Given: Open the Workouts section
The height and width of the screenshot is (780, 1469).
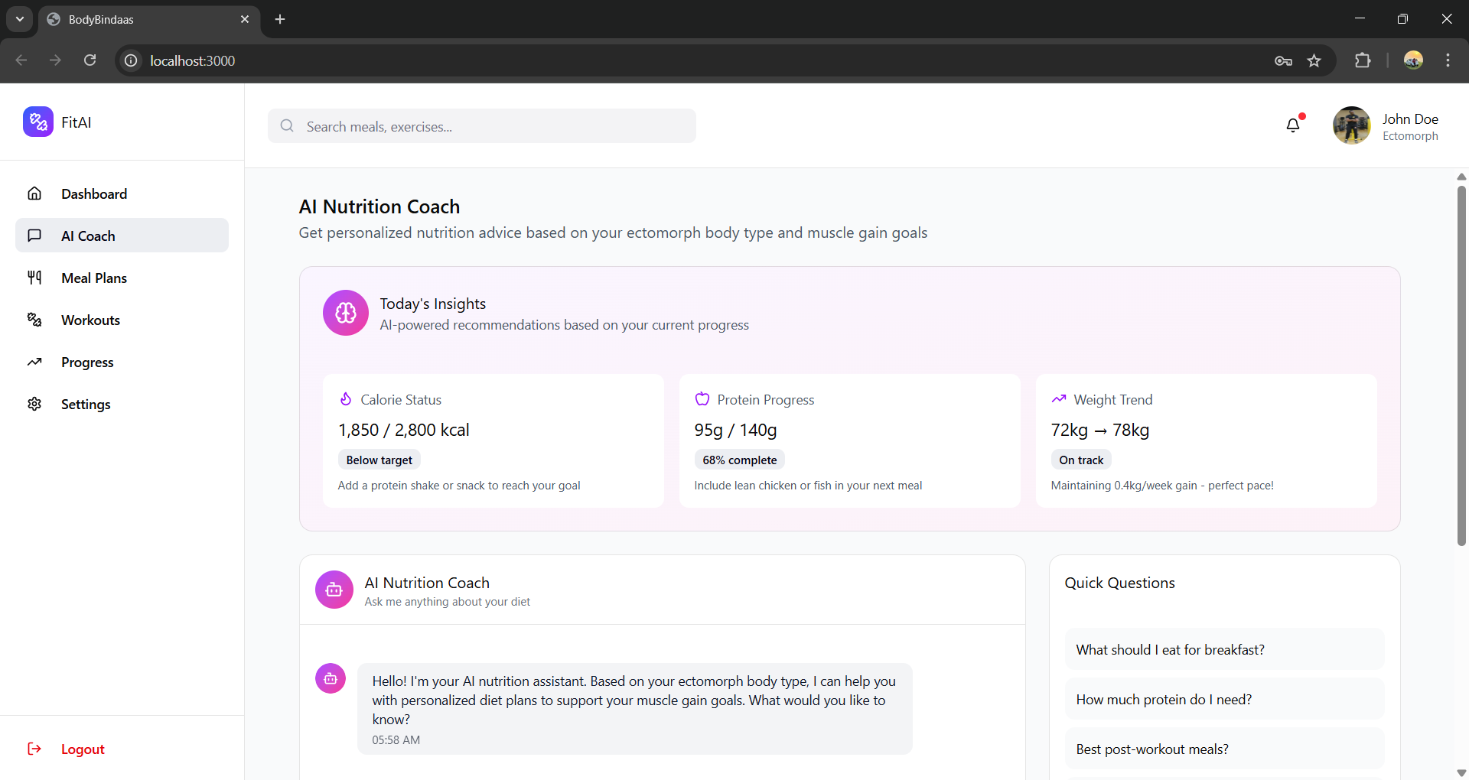Looking at the screenshot, I should 90,320.
